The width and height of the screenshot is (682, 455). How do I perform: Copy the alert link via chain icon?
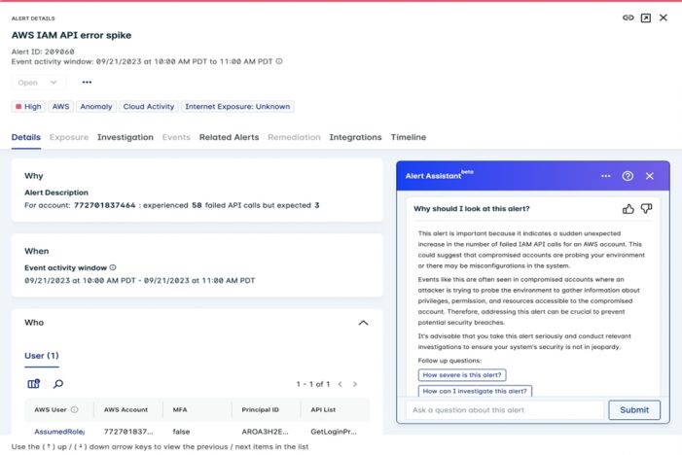(x=628, y=17)
